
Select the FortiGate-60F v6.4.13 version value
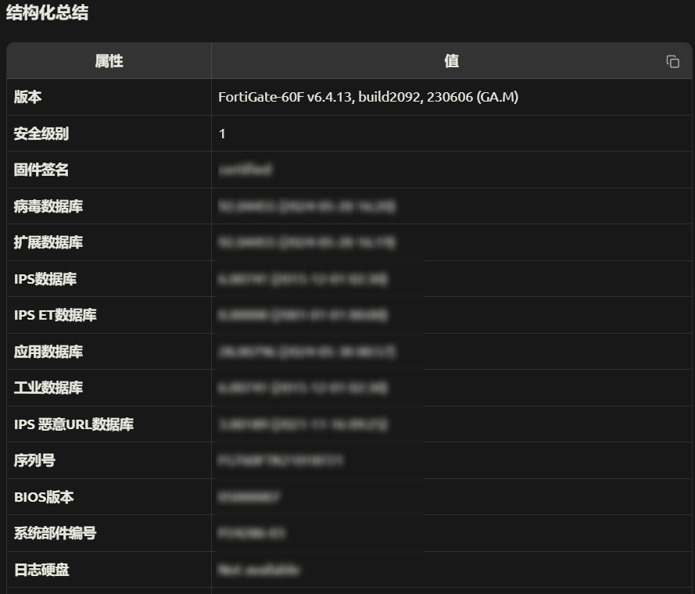[x=368, y=97]
